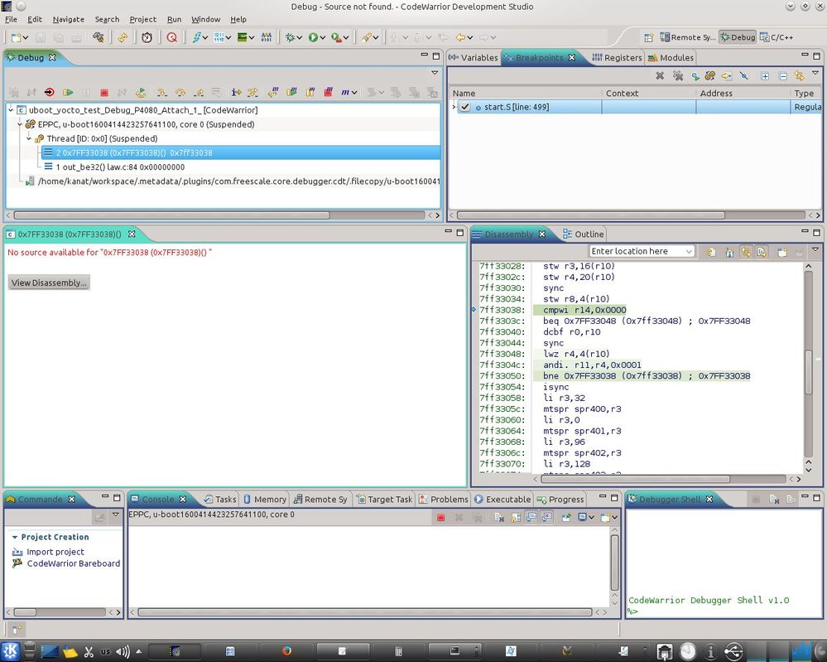Click the green Run icon in main toolbar
The image size is (827, 662).
313,37
